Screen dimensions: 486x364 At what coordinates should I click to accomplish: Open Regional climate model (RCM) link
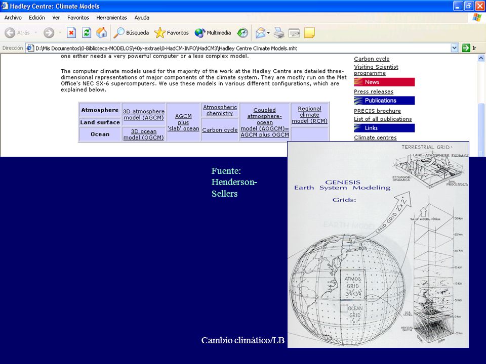[310, 115]
